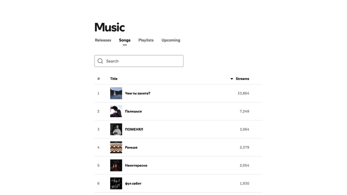Click the Title column header
Viewport: 347px width, 195px height.
pos(114,79)
